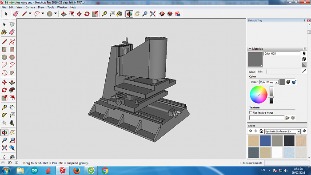Go to the materials library Home button

261,131
